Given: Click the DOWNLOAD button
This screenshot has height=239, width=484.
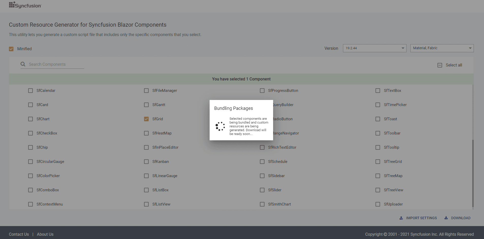Looking at the screenshot, I should point(457,218).
